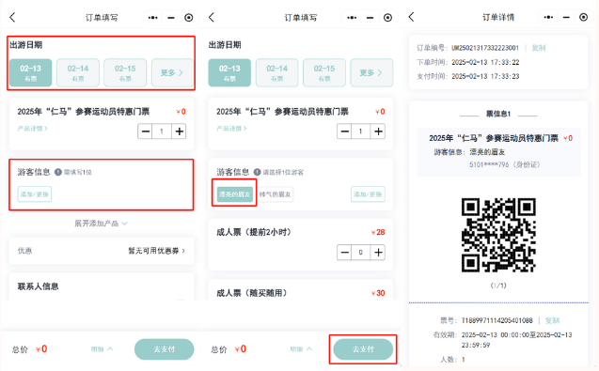This screenshot has width=599, height=371.
Task: Select date 02-14 on the middle screen
Action: [277, 72]
